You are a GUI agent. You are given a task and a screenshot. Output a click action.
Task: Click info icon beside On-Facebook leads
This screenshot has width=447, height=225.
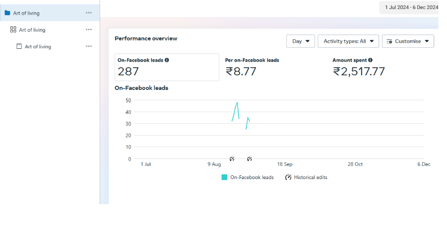(167, 60)
